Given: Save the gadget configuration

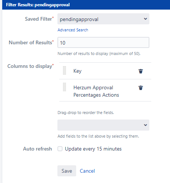Looking at the screenshot, I should [67, 171].
